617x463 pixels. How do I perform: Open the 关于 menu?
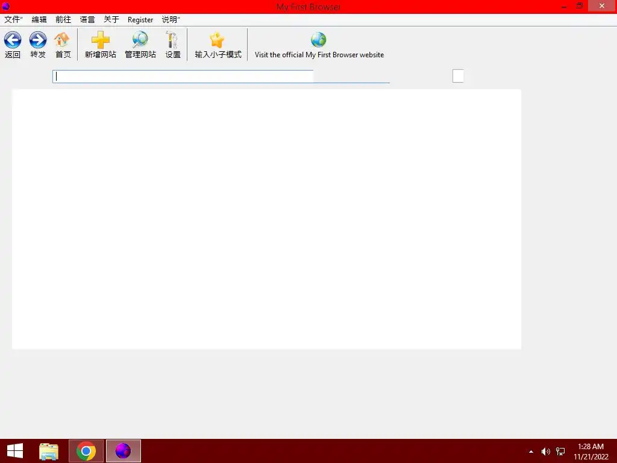(111, 20)
